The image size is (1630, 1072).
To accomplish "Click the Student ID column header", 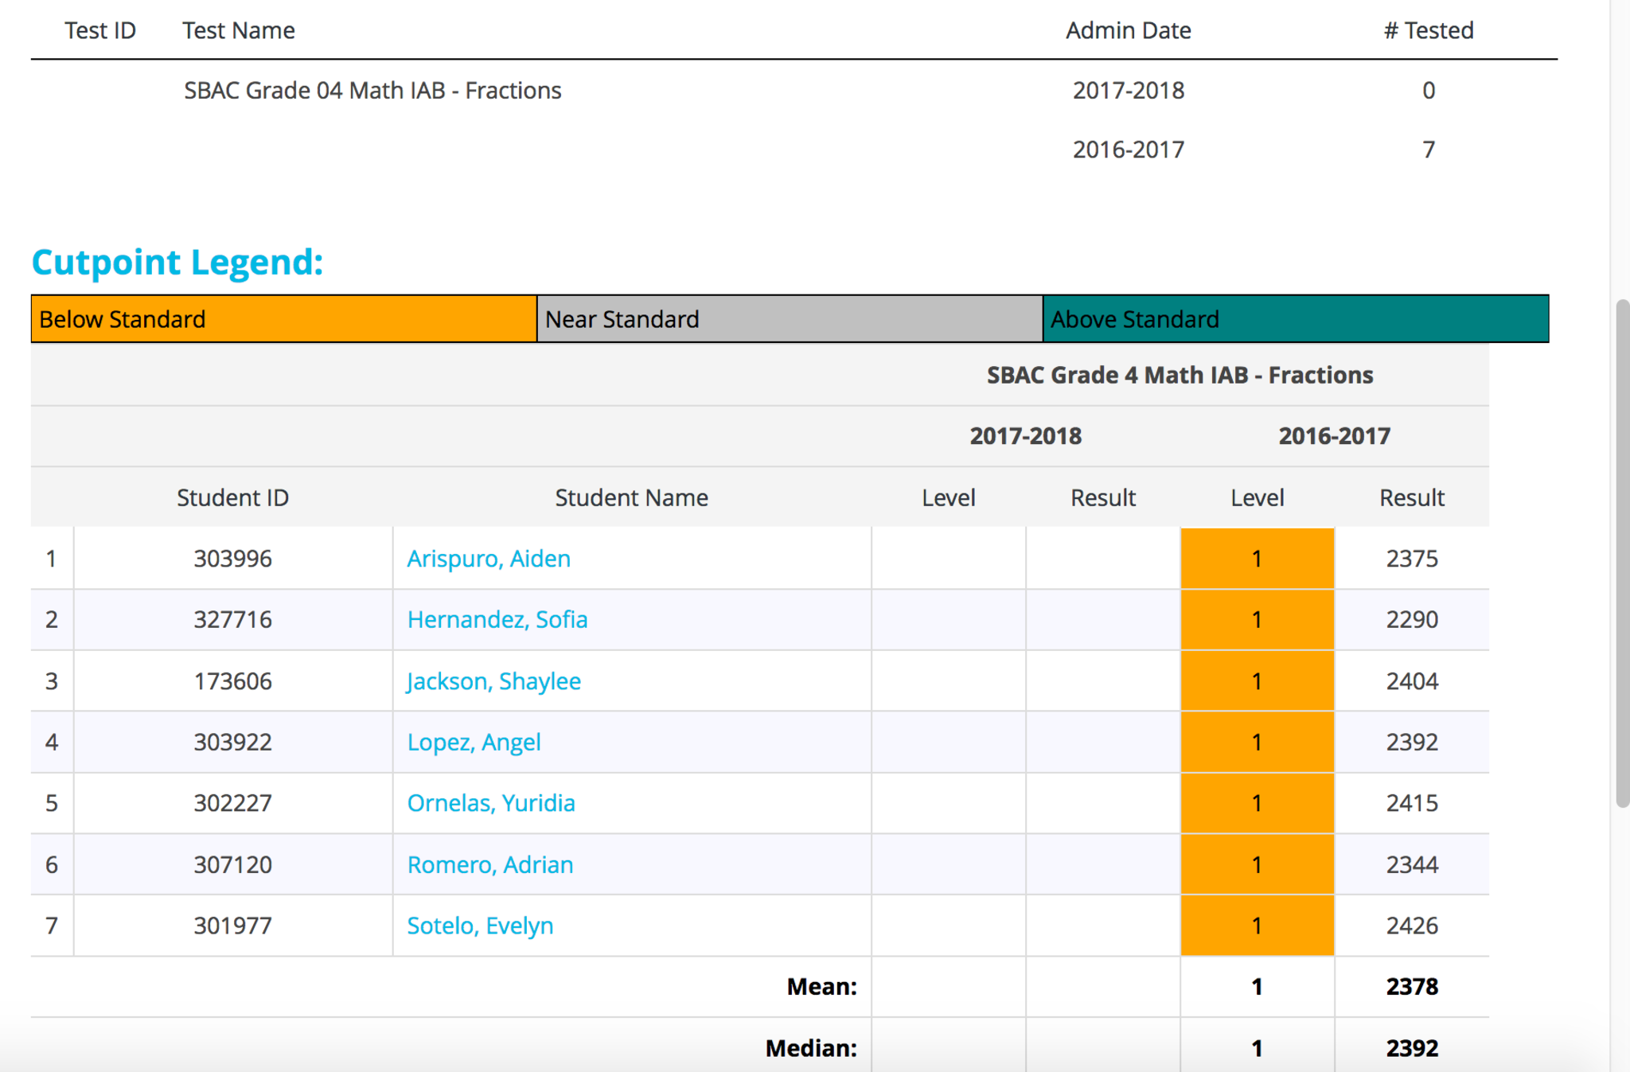I will [232, 497].
